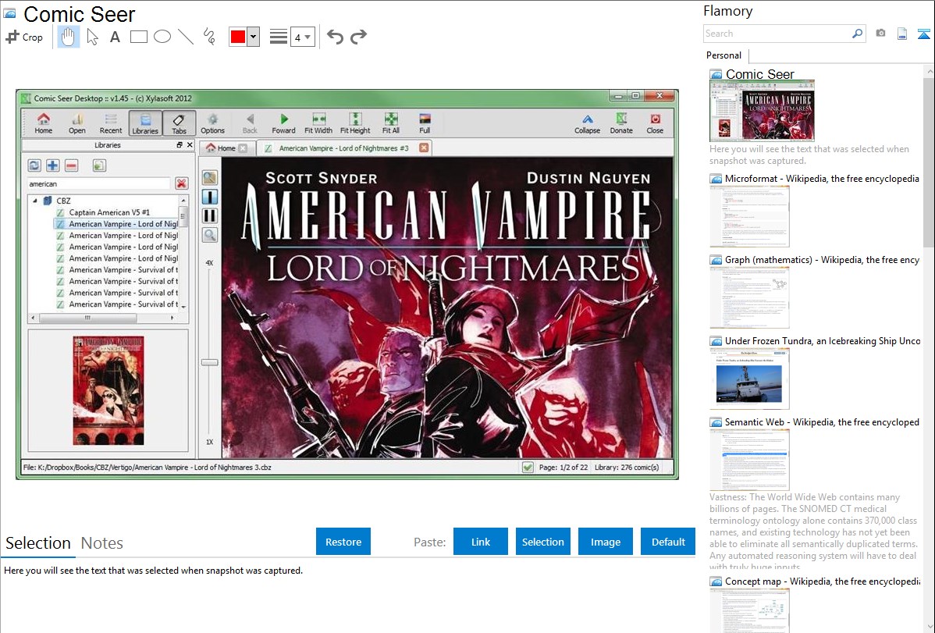Pick the rectangle shape tool
The image size is (935, 633).
tap(139, 37)
